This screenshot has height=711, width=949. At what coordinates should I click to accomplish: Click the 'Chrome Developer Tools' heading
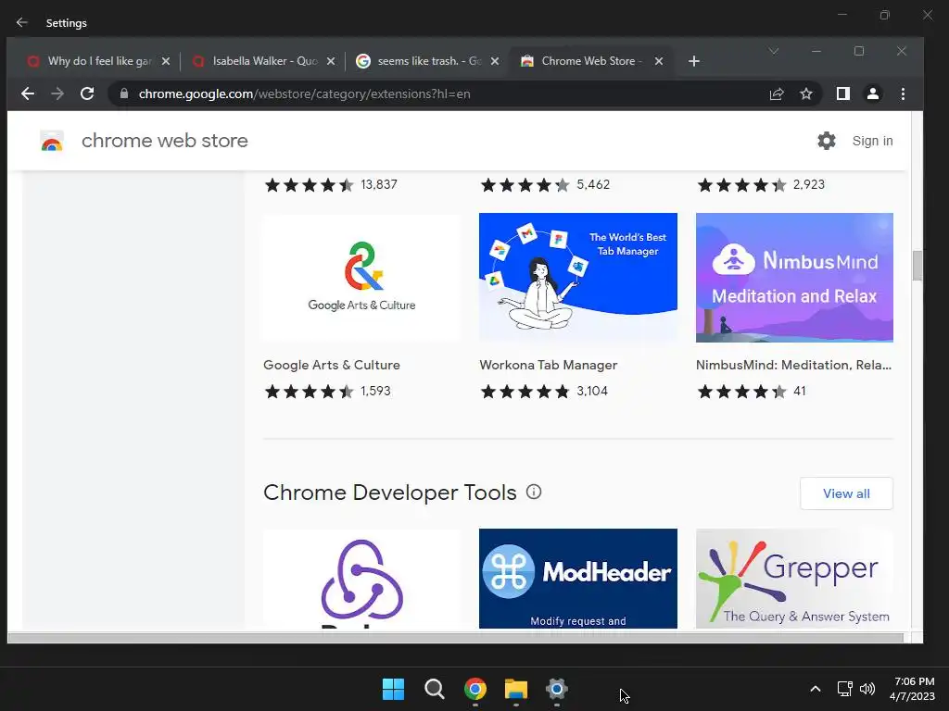pyautogui.click(x=390, y=493)
